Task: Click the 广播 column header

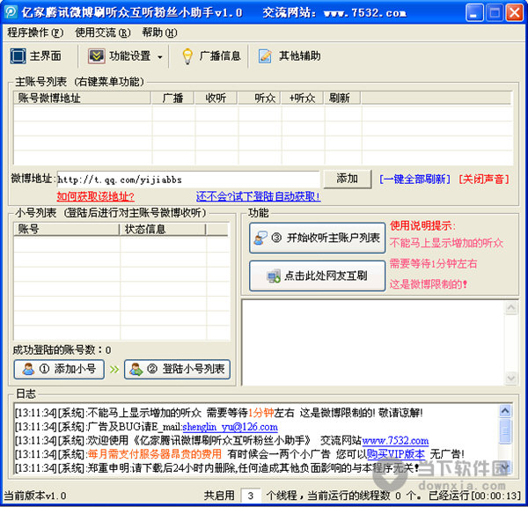Action: 172,98
